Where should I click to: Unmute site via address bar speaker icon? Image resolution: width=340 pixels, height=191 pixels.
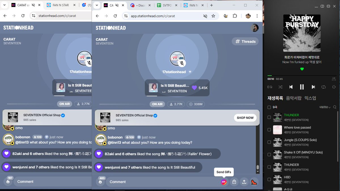click(x=205, y=16)
